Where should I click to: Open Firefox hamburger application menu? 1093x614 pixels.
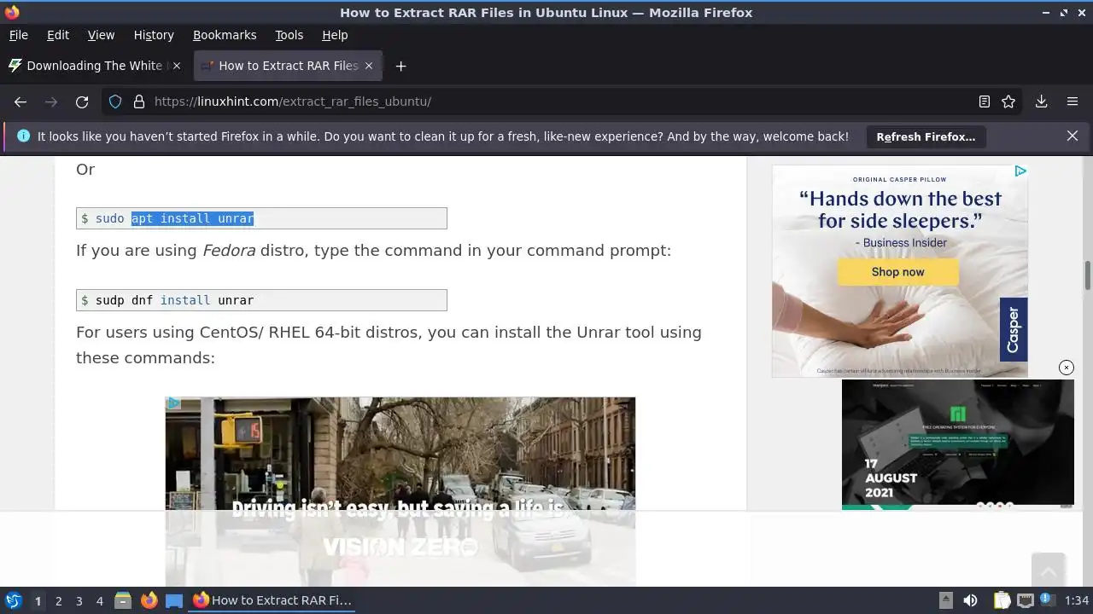point(1073,101)
